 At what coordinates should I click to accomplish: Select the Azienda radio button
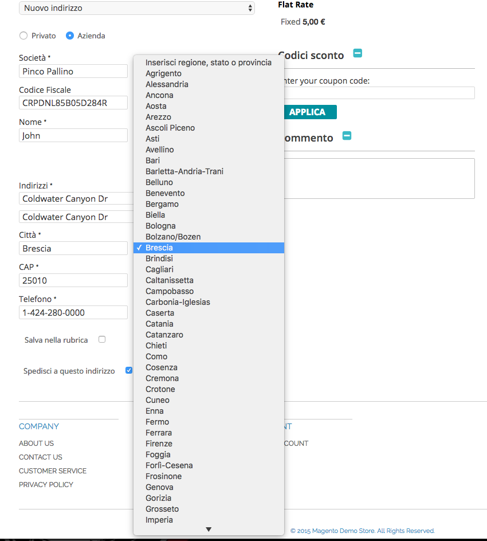click(x=70, y=36)
